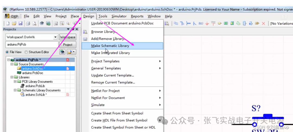Open the Tools menu
The image size is (293, 132).
coord(103,16)
